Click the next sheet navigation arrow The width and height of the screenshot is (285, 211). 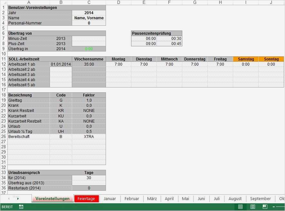18,198
